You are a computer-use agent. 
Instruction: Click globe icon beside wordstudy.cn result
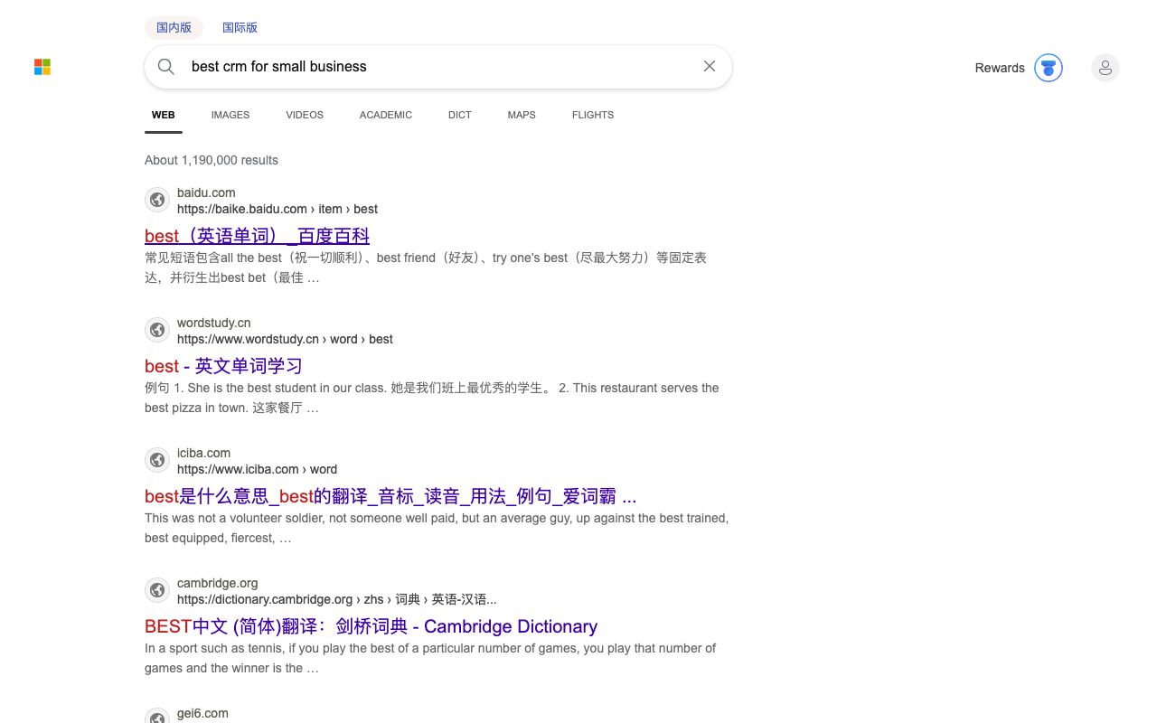[x=157, y=330]
